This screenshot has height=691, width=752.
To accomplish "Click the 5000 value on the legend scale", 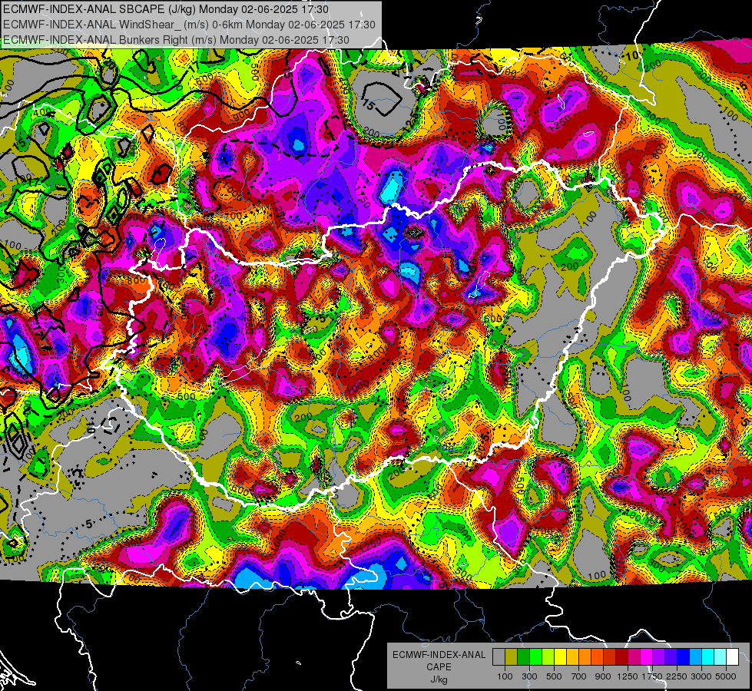I will pos(726,676).
